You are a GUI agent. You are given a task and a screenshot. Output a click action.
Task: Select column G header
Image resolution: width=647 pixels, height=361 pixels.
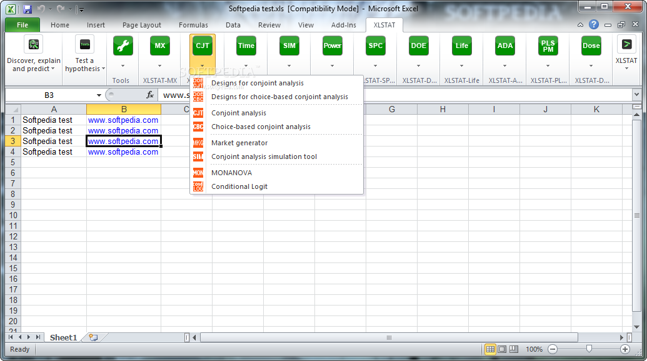pos(391,109)
